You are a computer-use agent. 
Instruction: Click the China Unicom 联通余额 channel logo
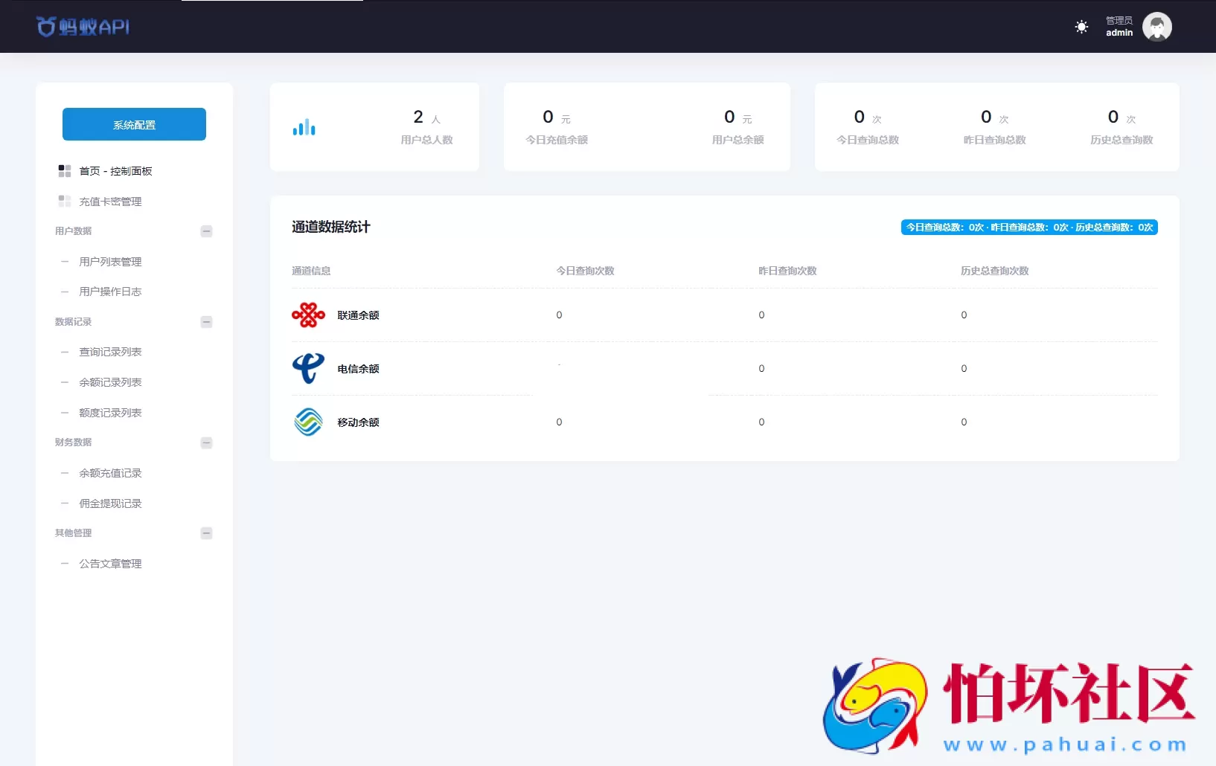tap(308, 315)
